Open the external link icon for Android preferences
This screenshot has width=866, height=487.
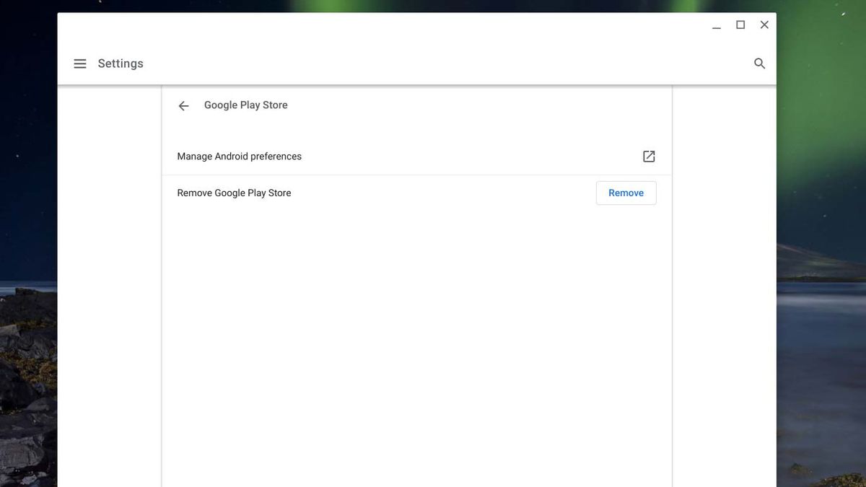pyautogui.click(x=649, y=156)
